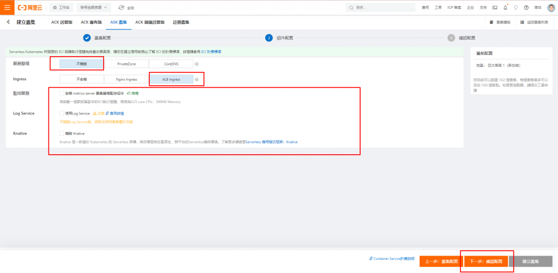Switch to the 註冊叢集 tab
The height and width of the screenshot is (273, 558).
coord(181,22)
